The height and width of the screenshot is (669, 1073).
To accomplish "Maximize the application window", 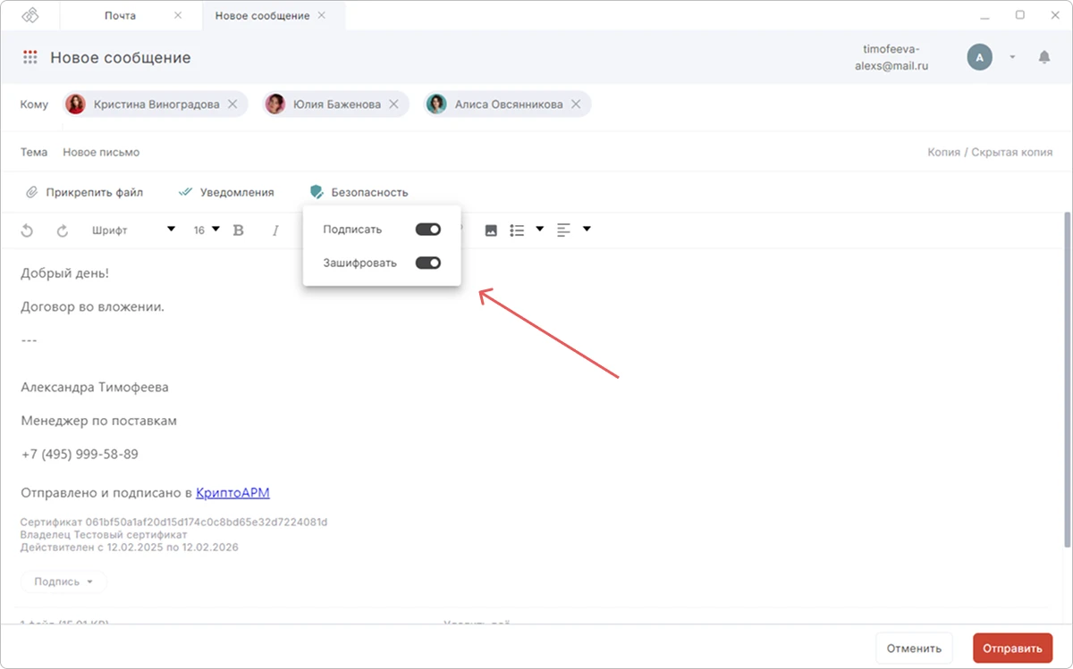I will (1020, 15).
